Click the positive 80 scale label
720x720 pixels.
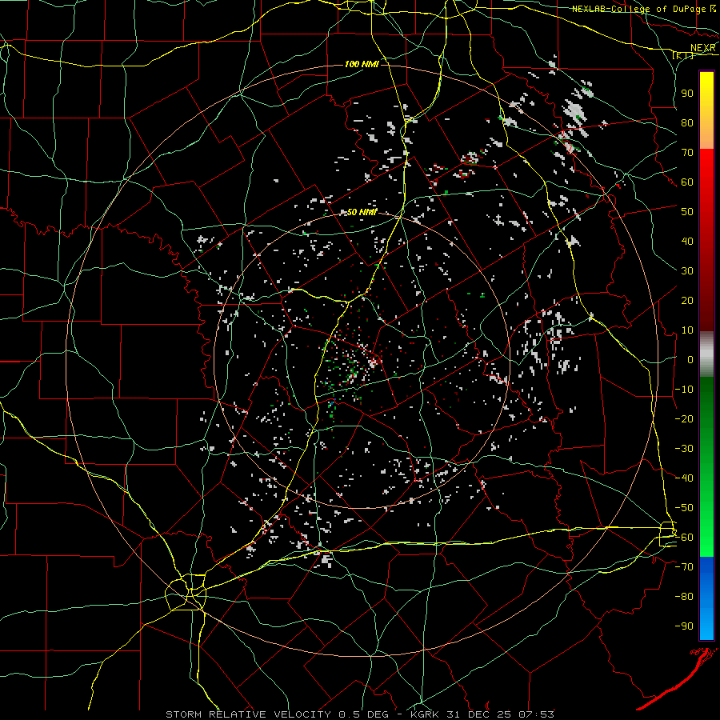pyautogui.click(x=687, y=122)
